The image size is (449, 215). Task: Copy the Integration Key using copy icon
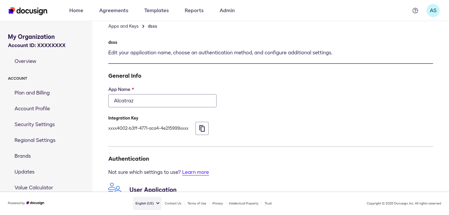(202, 128)
